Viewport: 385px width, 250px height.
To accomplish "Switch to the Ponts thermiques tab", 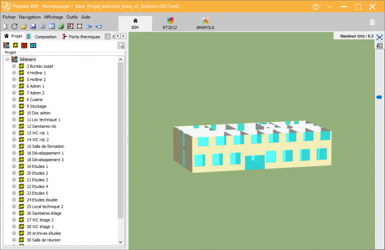I will click(x=81, y=36).
